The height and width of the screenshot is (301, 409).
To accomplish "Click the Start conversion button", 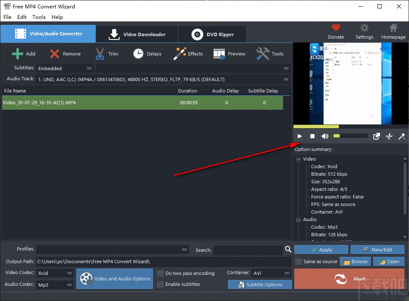I will coord(349,279).
